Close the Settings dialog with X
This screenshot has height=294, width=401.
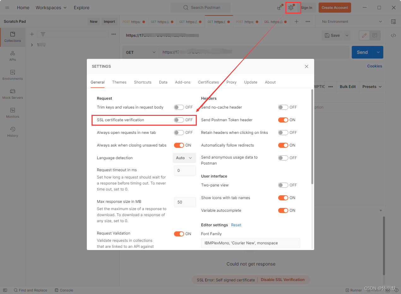point(306,66)
